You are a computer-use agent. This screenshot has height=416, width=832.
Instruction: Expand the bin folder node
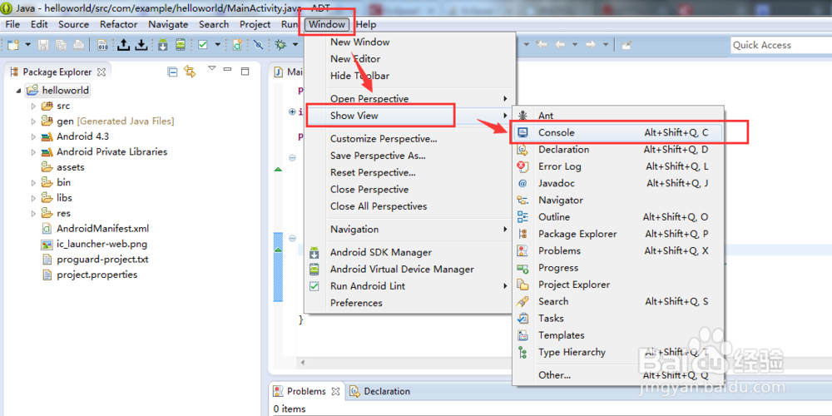pos(33,182)
